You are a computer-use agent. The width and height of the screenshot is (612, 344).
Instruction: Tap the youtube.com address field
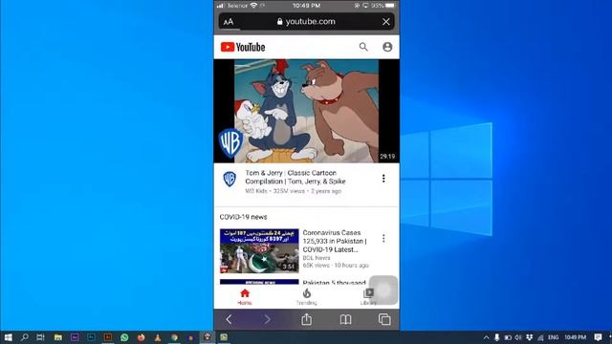306,21
